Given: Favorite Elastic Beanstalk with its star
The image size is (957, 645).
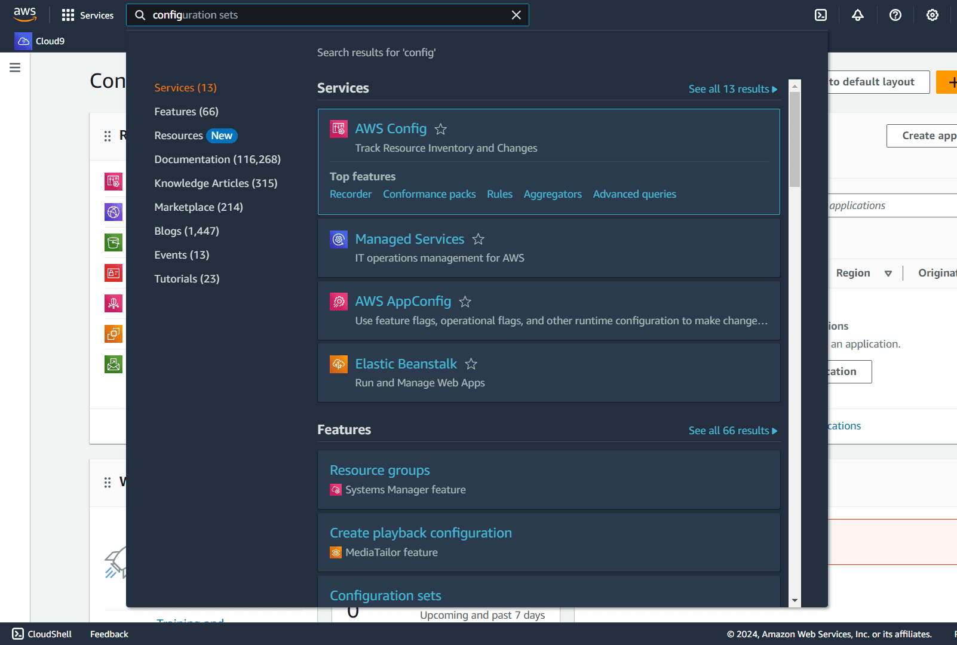Looking at the screenshot, I should [471, 364].
